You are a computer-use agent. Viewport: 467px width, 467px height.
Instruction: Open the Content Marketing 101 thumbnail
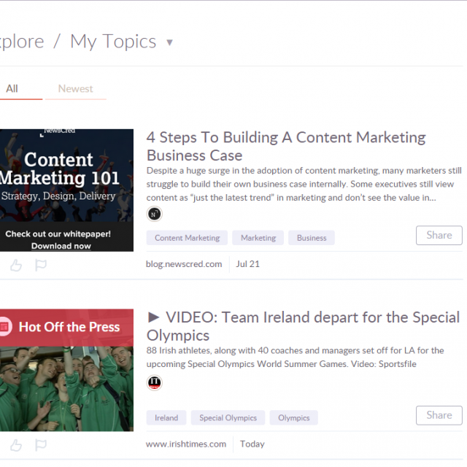click(x=66, y=190)
